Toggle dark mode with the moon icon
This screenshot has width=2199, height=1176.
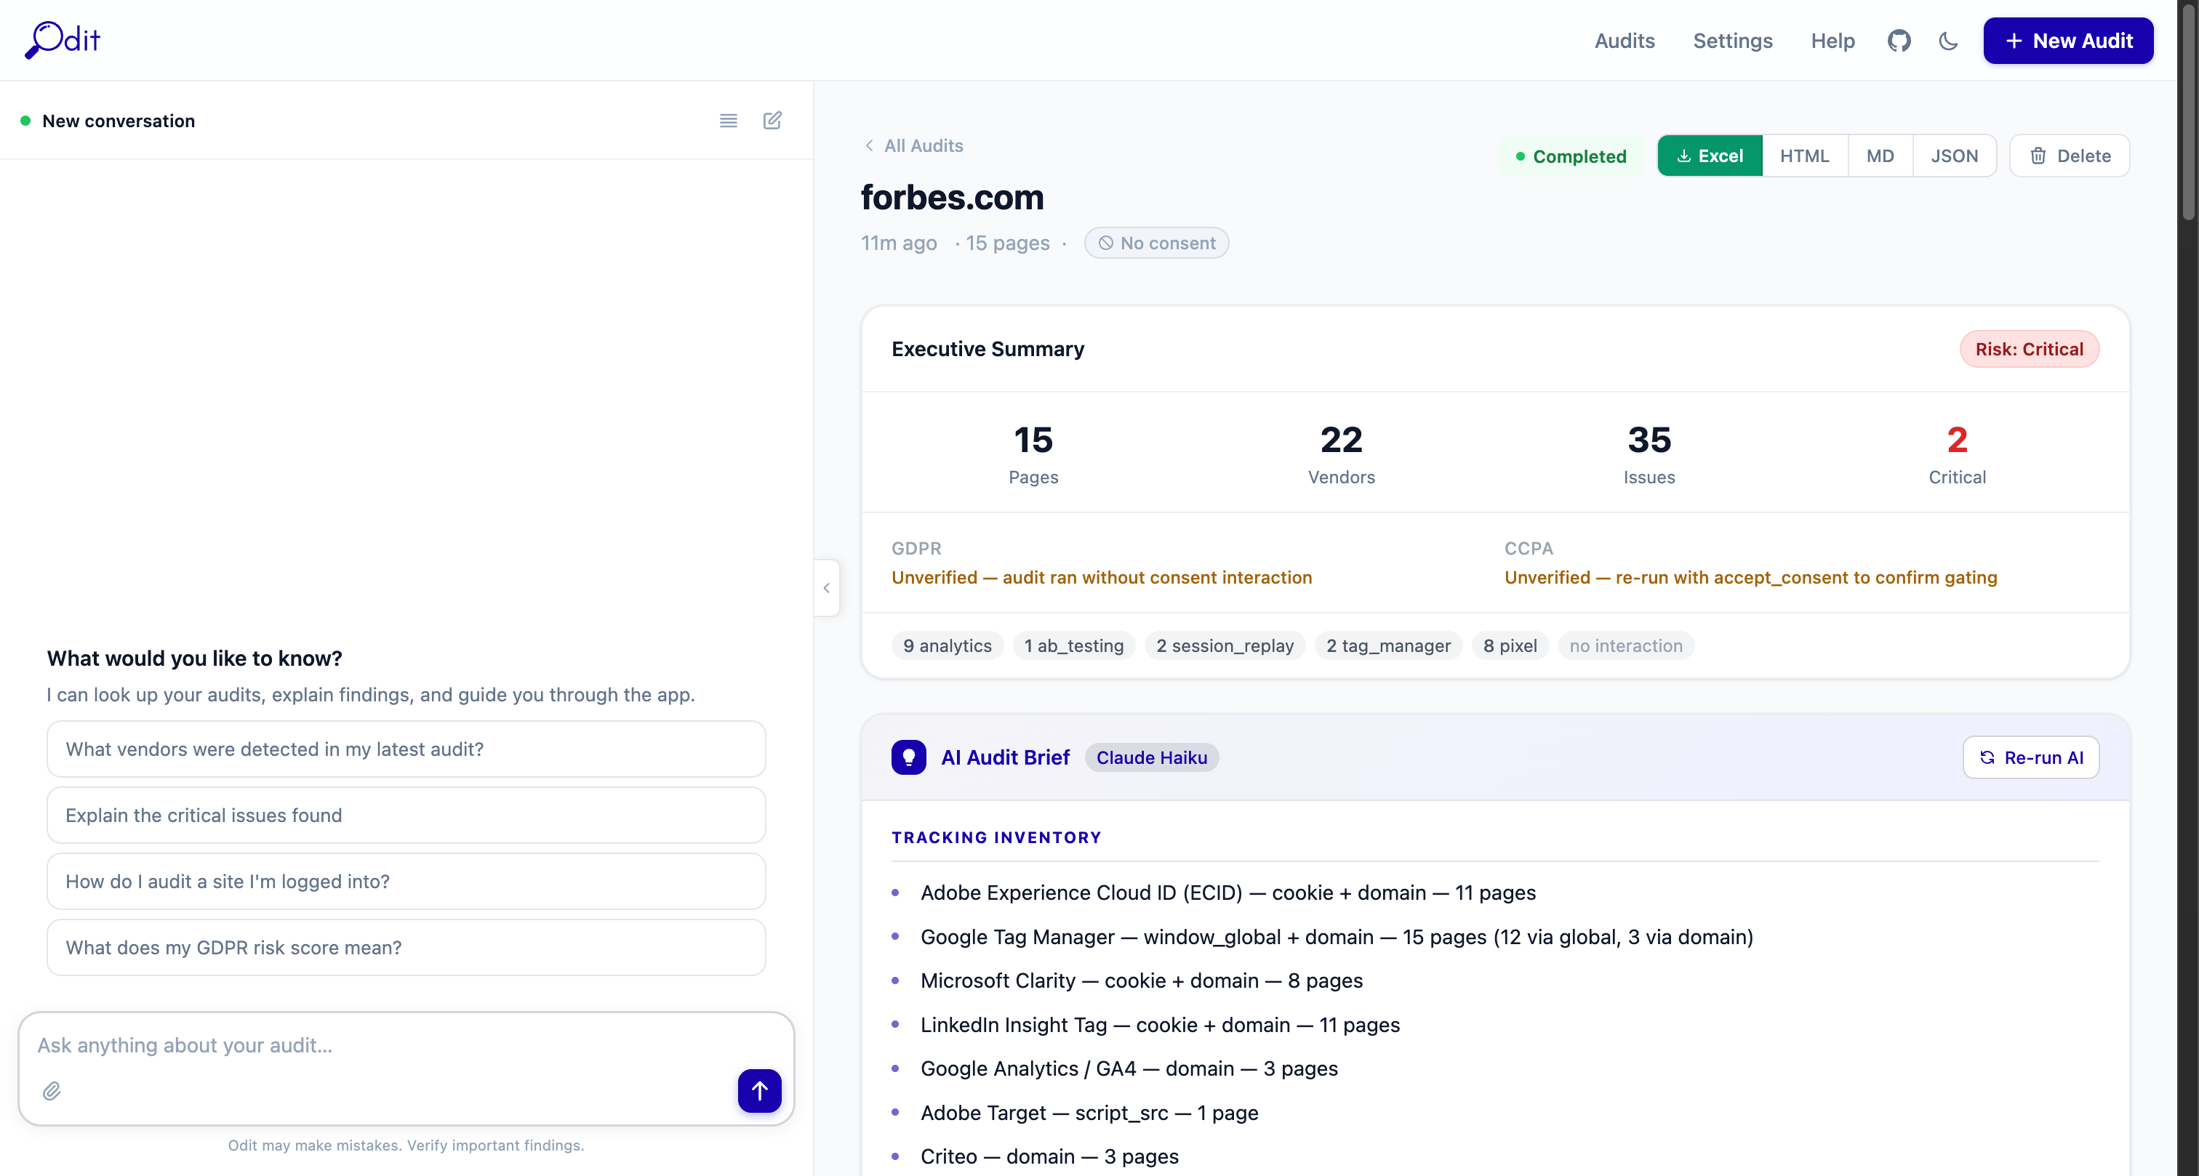pos(1949,40)
